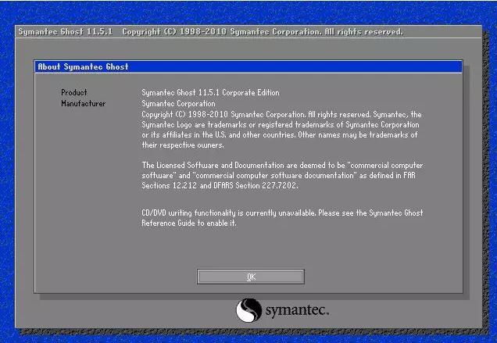497x343 pixels.
Task: Click the symantec wordmark beside the logo
Action: pos(297,311)
